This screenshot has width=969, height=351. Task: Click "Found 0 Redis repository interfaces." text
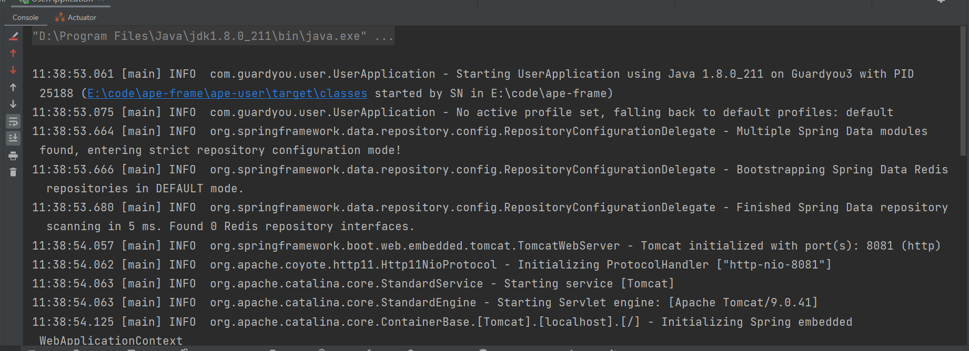pos(292,226)
